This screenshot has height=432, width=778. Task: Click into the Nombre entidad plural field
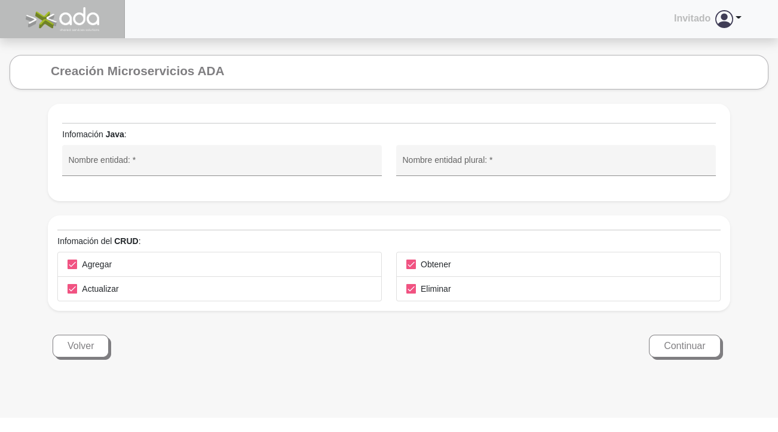pos(555,161)
